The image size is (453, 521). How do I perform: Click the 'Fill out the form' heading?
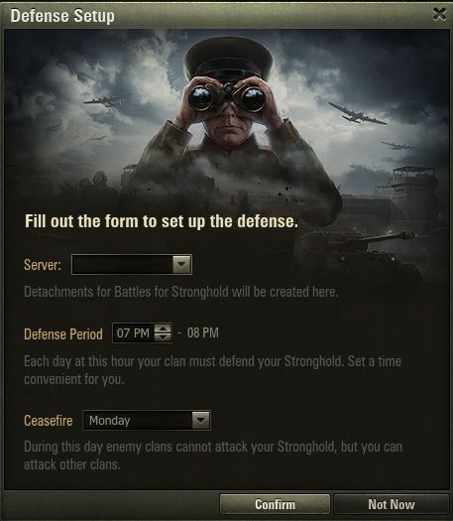pos(162,221)
